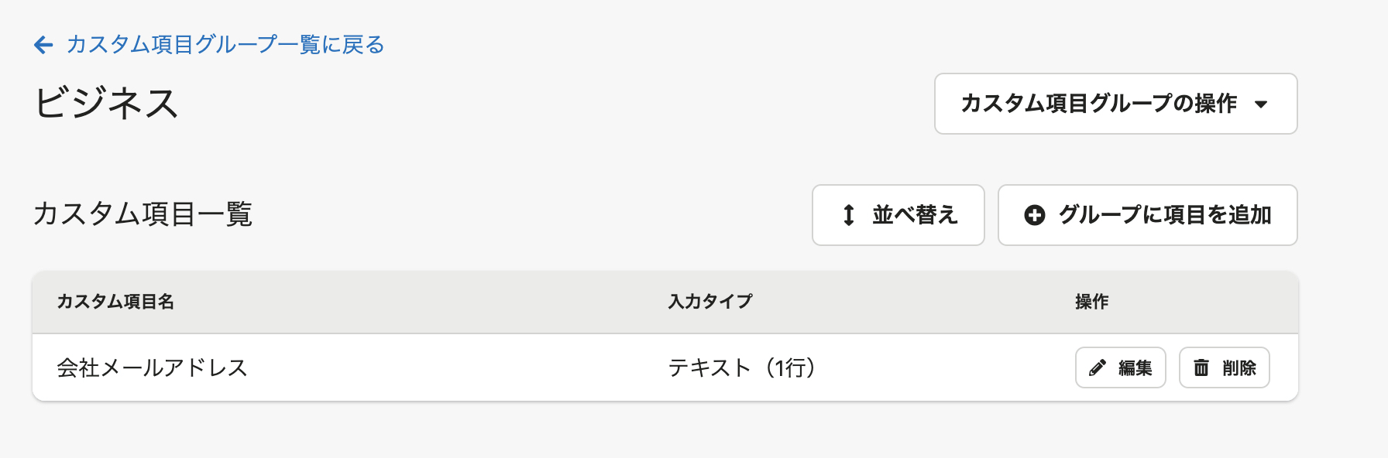The image size is (1388, 458).
Task: Click the 入力タイプ column header
Action: click(x=710, y=302)
